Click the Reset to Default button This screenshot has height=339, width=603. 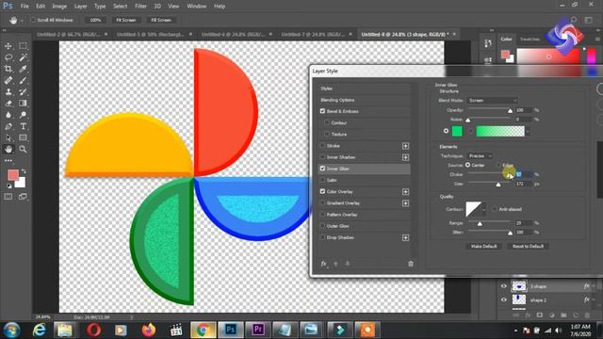point(528,246)
